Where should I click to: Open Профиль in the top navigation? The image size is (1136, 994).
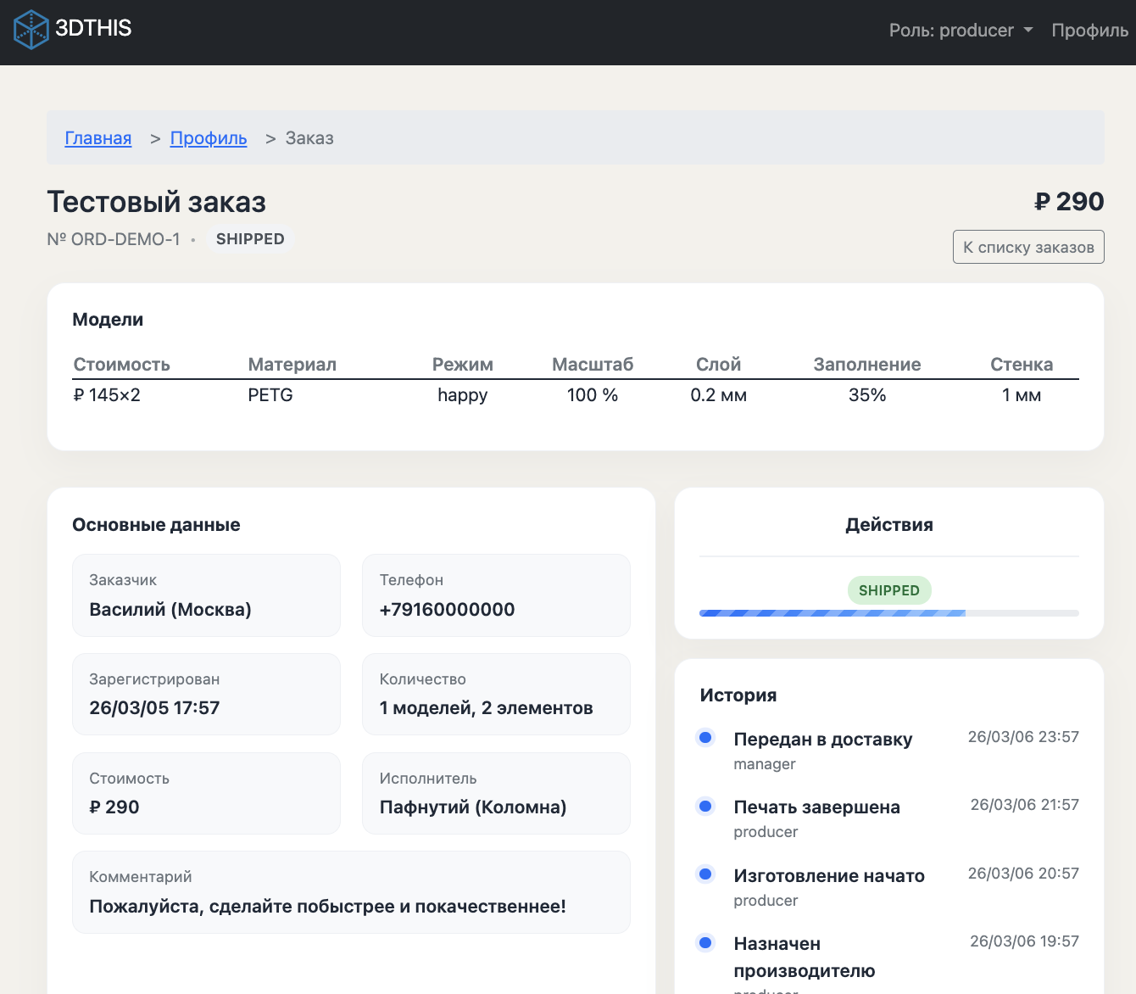click(1089, 31)
